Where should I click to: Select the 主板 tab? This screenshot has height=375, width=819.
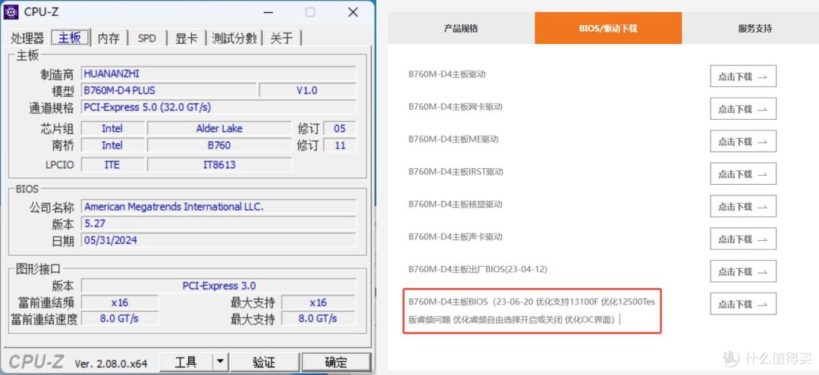[x=70, y=38]
